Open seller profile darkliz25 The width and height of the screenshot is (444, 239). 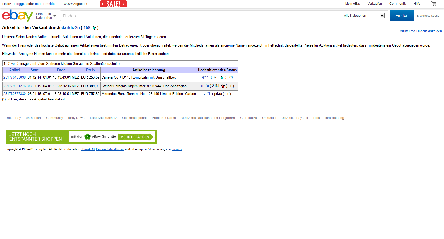(71, 28)
